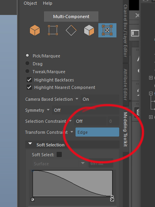The width and height of the screenshot is (155, 207).
Task: Switch to Modeling Toolkit tab
Action: coord(125,129)
